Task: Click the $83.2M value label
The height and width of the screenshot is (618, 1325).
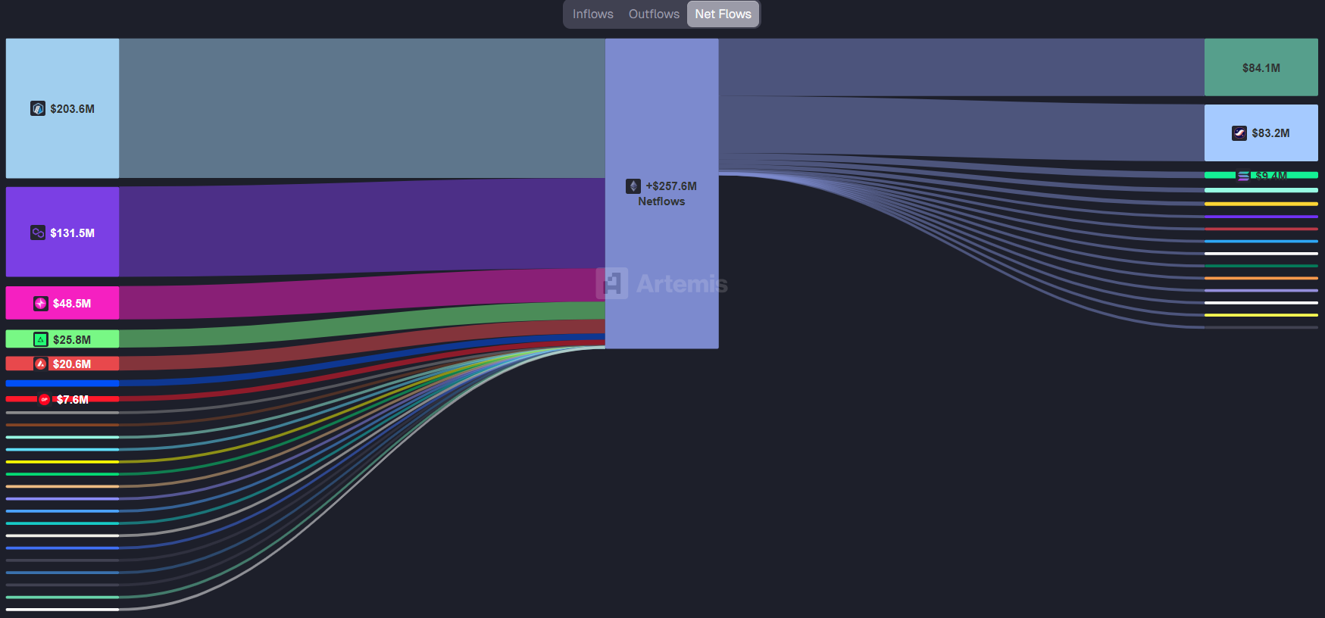Action: pyautogui.click(x=1270, y=133)
